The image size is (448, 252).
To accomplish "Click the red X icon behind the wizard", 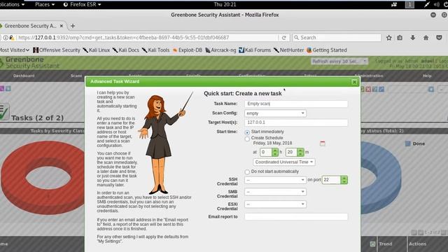I will 368,90.
